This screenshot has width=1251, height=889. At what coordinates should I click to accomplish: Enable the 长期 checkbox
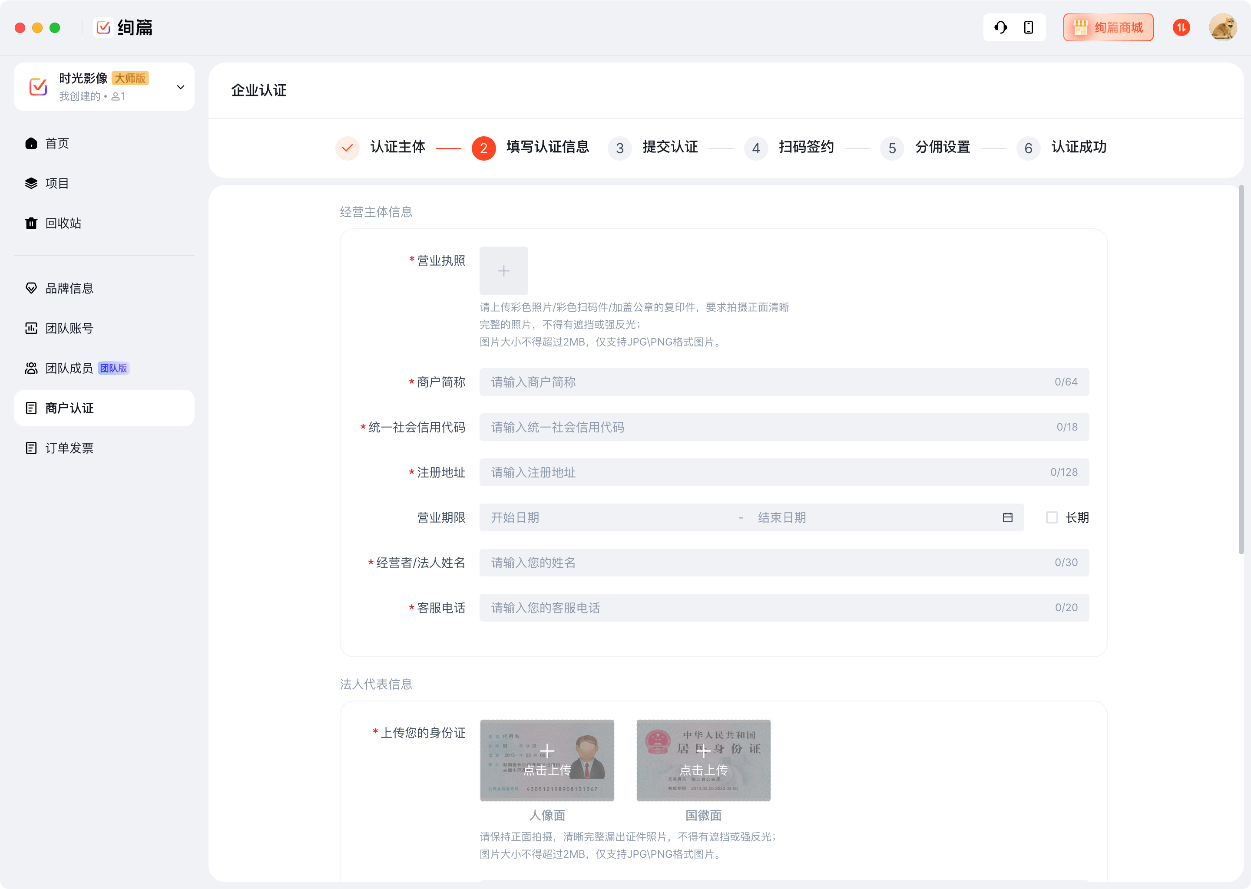pos(1052,517)
